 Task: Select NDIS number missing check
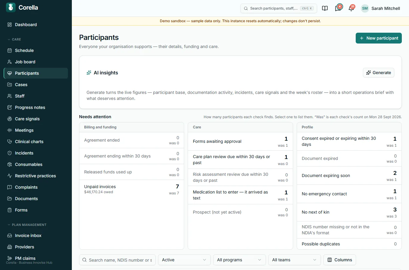point(349,230)
